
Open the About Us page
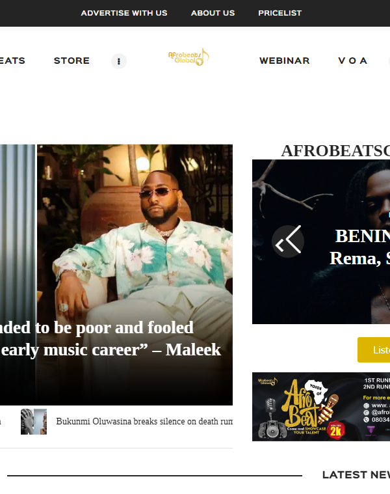tap(213, 13)
